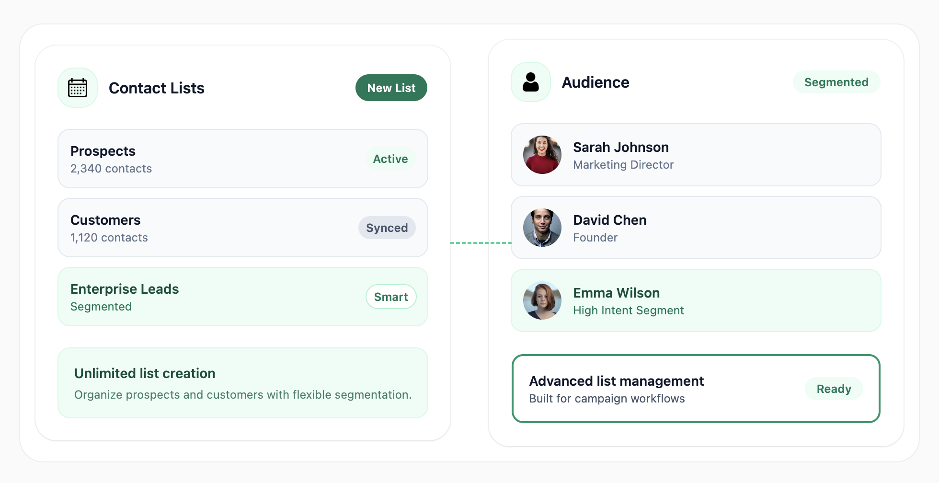Viewport: 939px width, 483px height.
Task: Click David Chen's profile photo
Action: coord(542,228)
